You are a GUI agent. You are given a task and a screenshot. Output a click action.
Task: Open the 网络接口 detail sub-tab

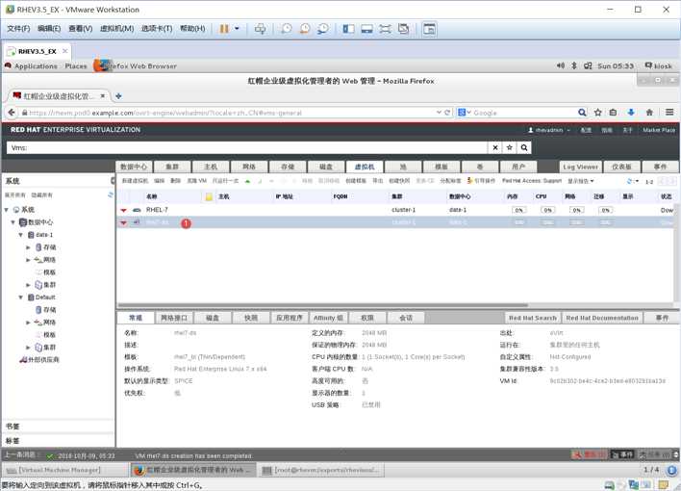coord(174,318)
